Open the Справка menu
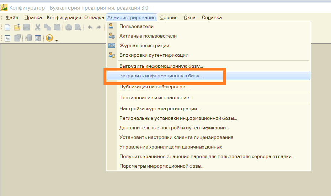Screen dimensions: 331x196 [x=212, y=17]
